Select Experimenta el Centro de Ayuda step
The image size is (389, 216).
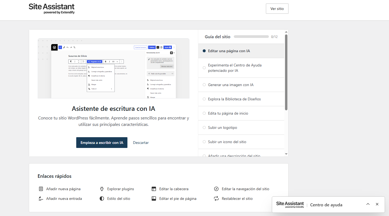[x=241, y=68]
